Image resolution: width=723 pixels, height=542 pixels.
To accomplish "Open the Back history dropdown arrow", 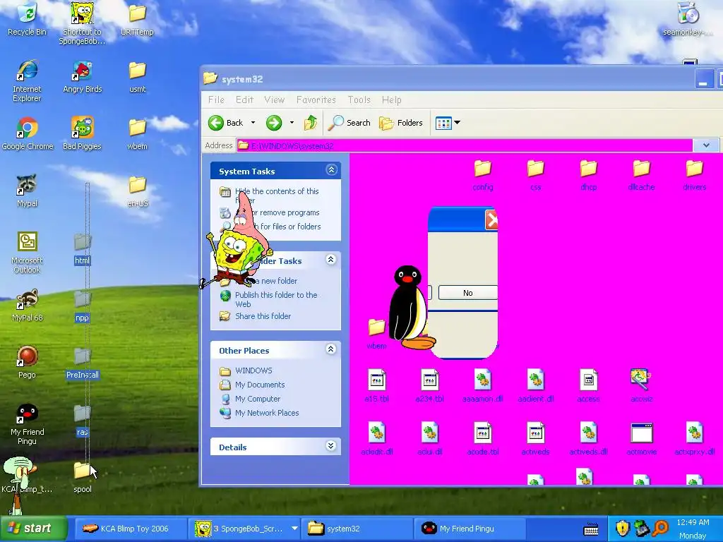I will [x=253, y=123].
